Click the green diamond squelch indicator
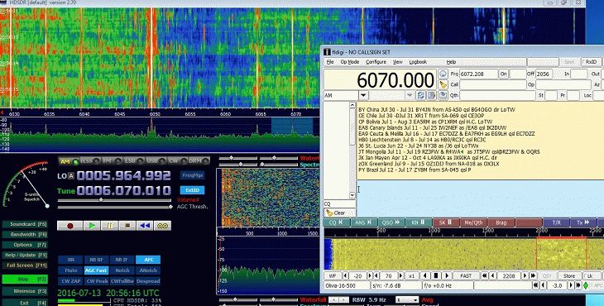The height and width of the screenshot is (306, 604). click(586, 285)
